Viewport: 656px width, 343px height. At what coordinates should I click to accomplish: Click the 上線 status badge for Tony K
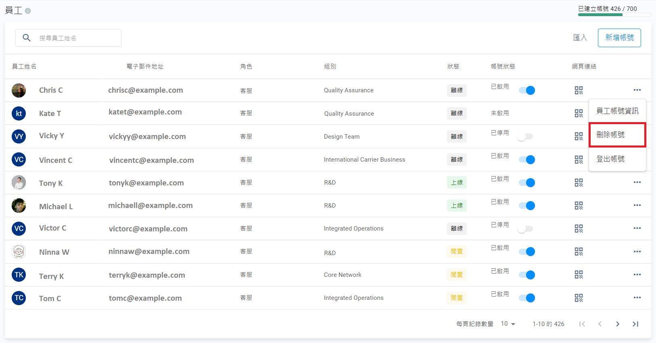click(x=457, y=183)
